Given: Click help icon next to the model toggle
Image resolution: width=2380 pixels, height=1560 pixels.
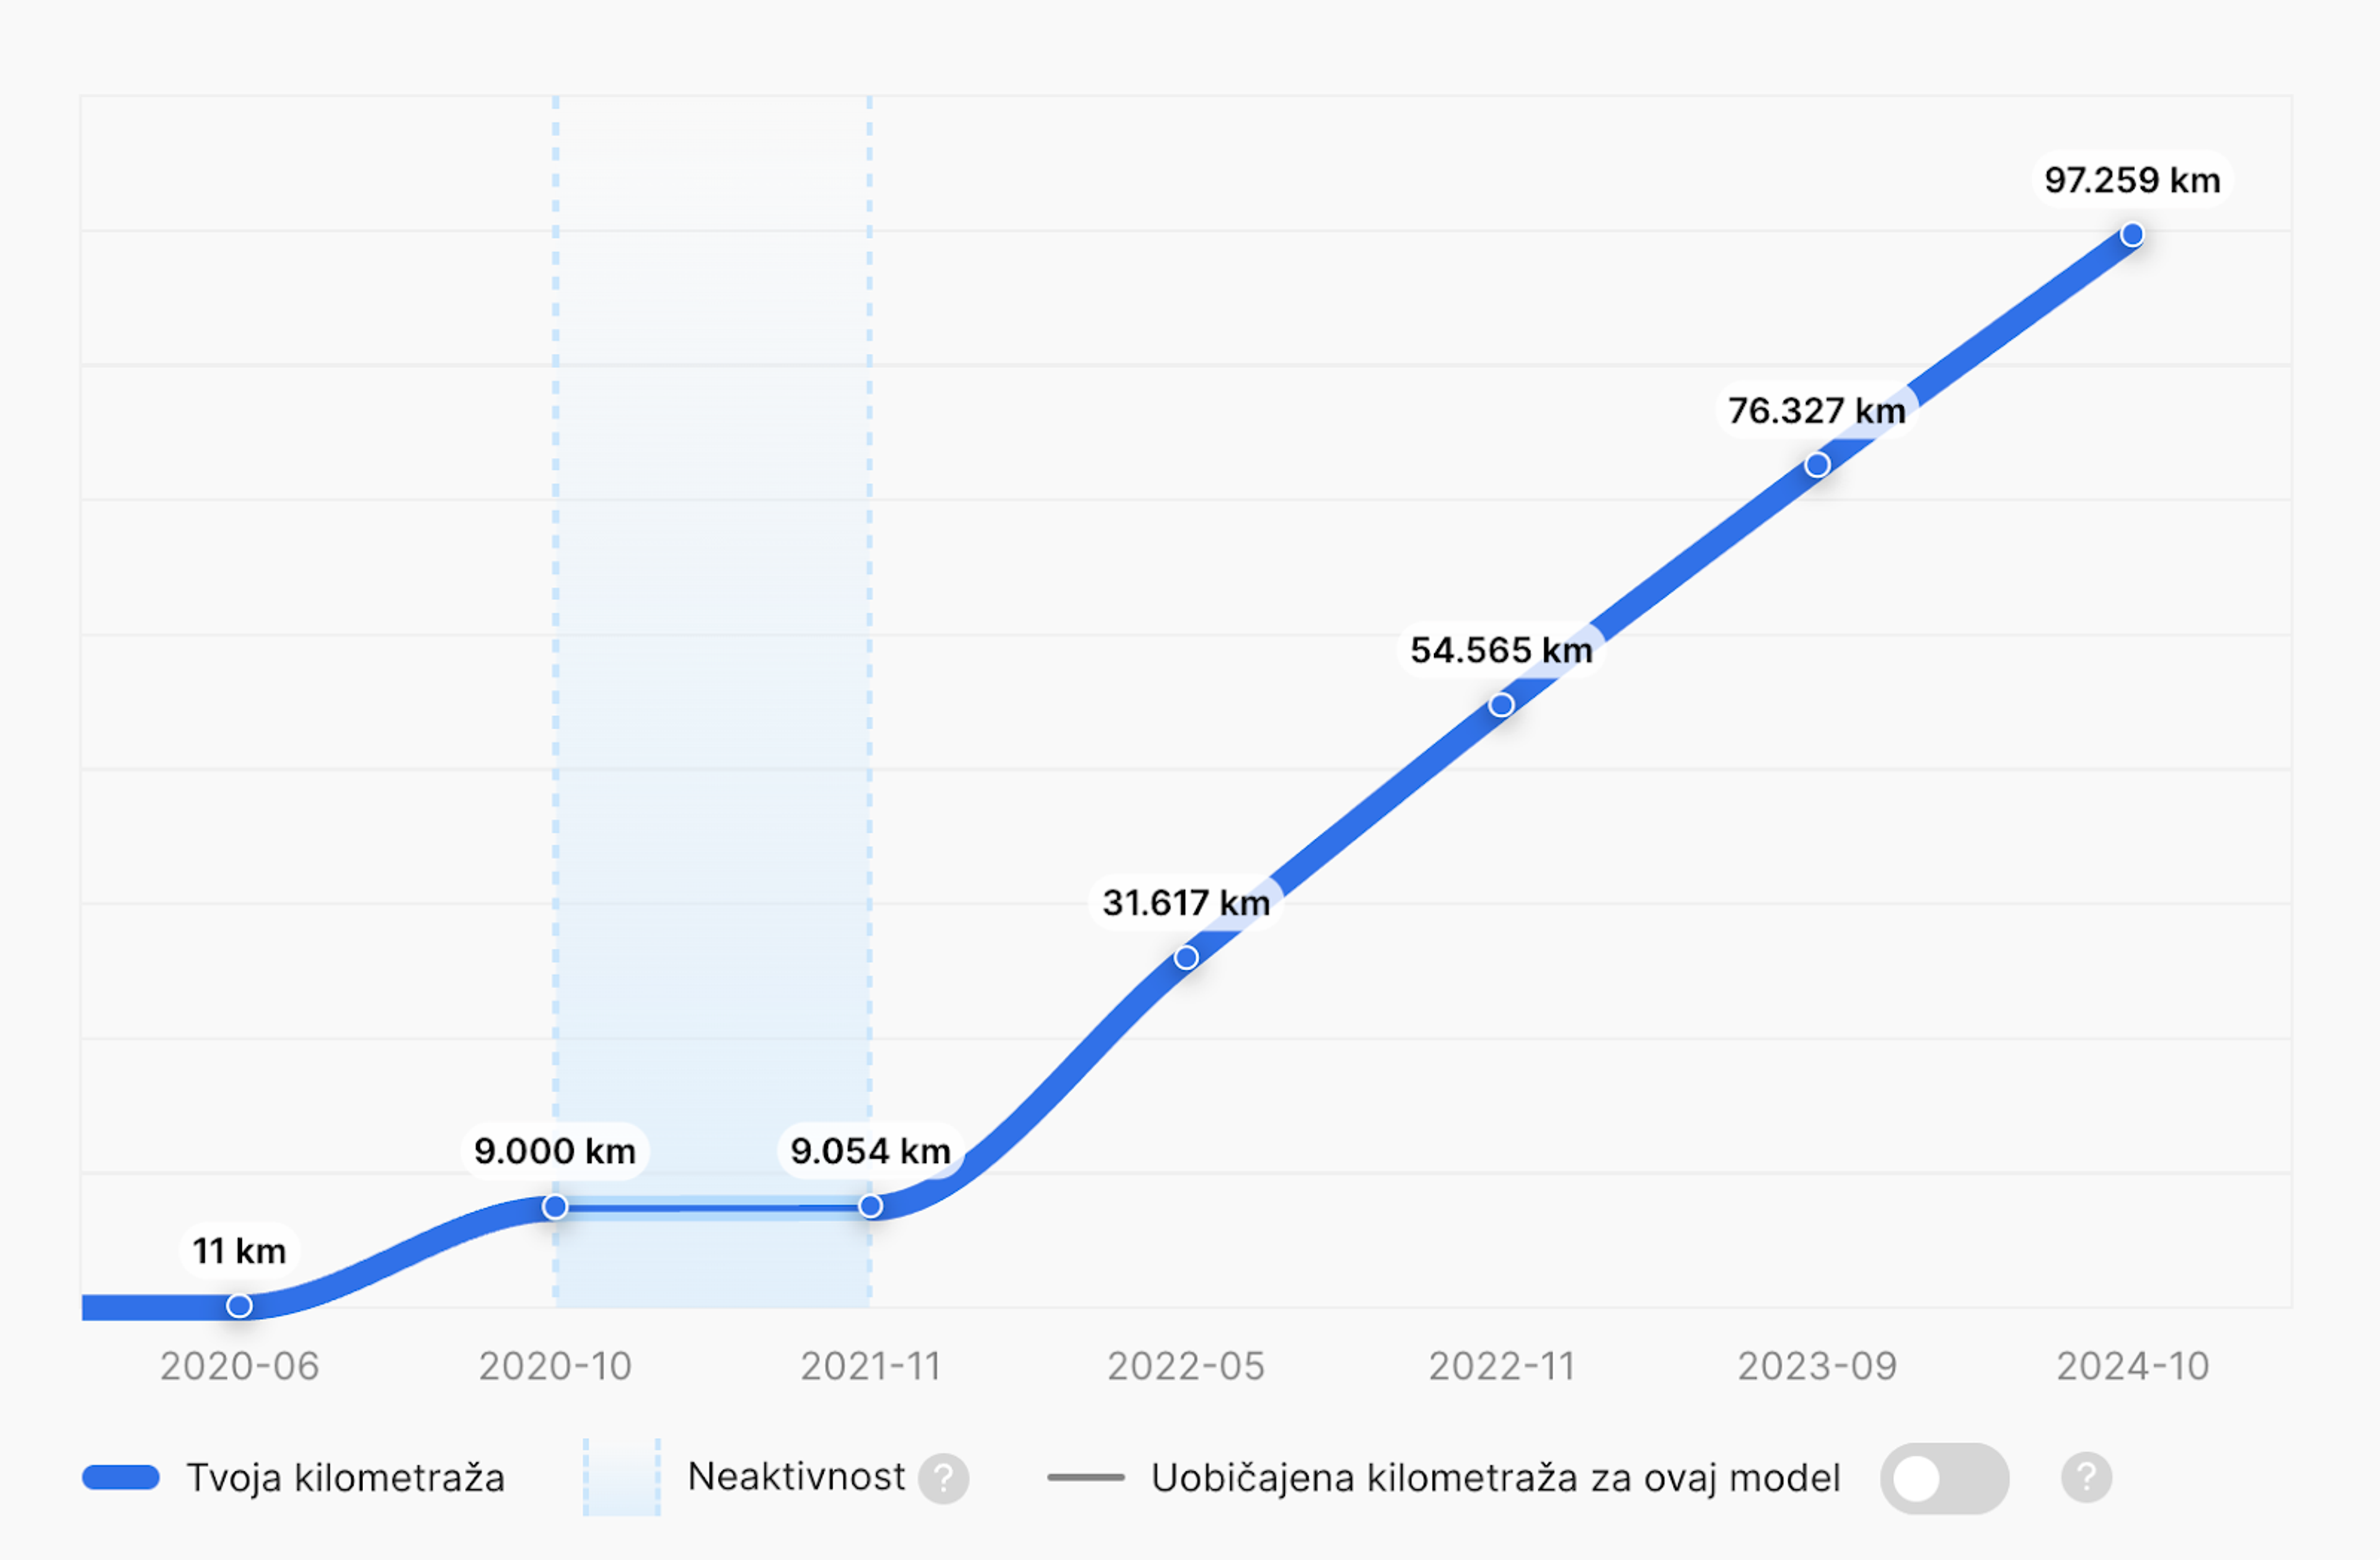Looking at the screenshot, I should tap(2086, 1478).
